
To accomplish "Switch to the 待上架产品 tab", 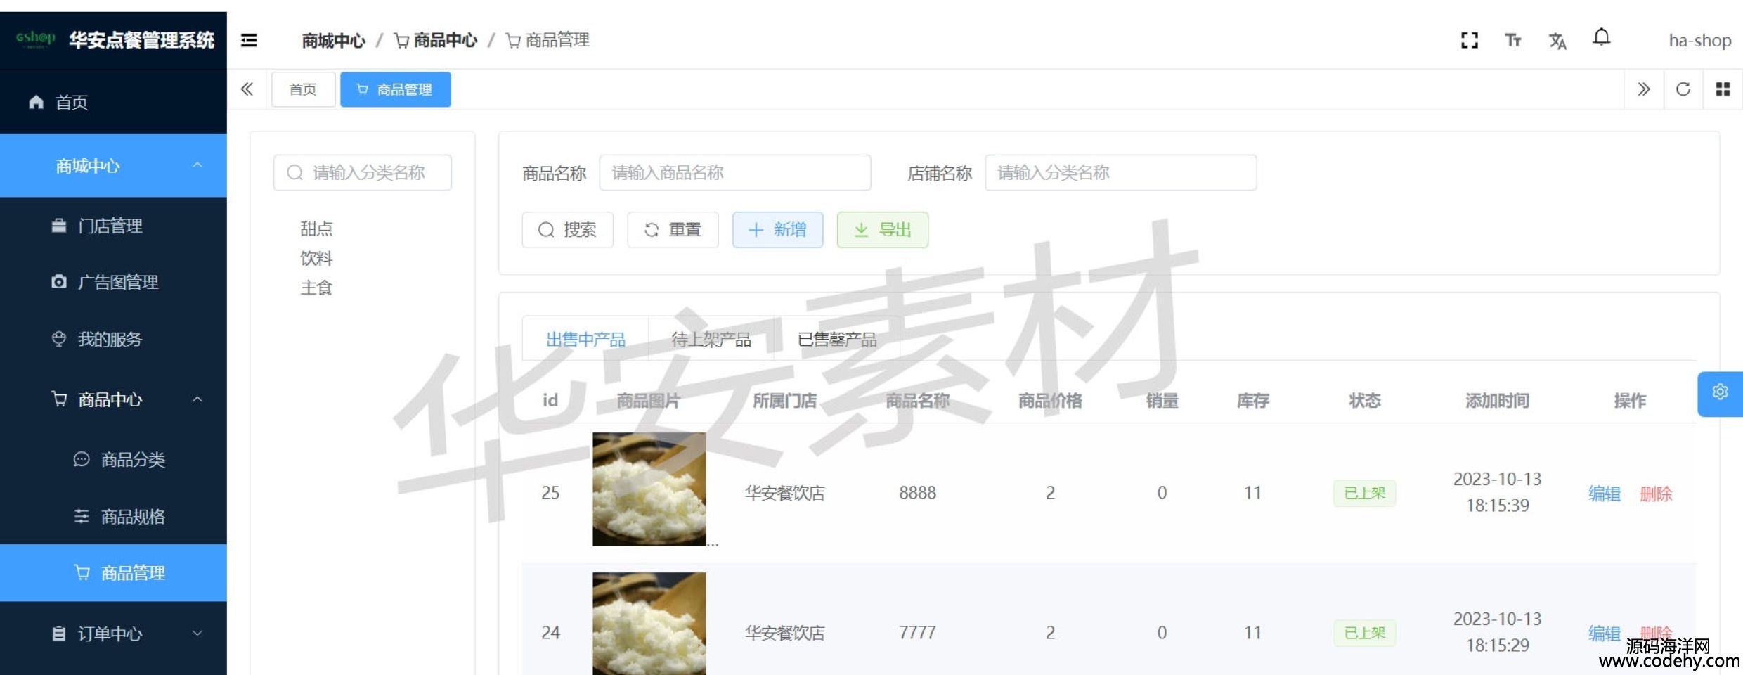I will click(x=711, y=340).
